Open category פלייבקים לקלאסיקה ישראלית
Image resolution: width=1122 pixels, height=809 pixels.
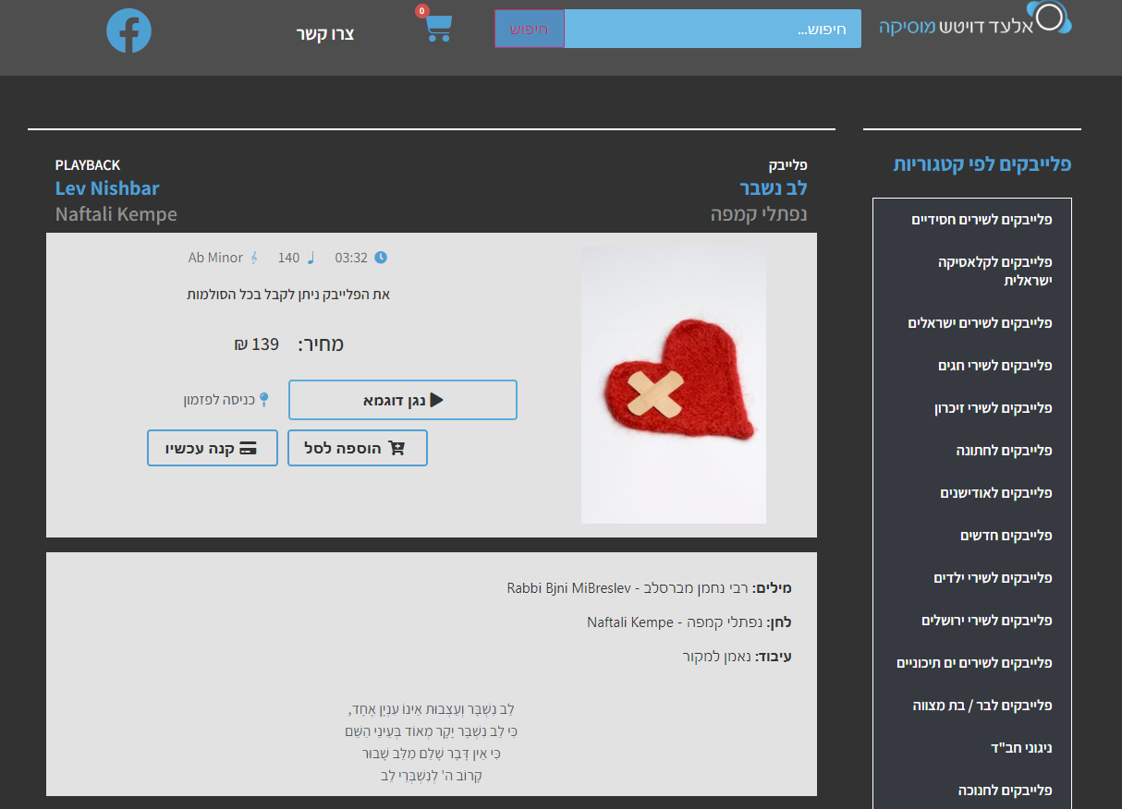point(995,272)
